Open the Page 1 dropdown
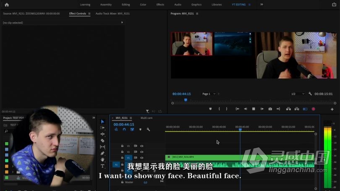Viewport: 340px width, 191px height. 209,94
